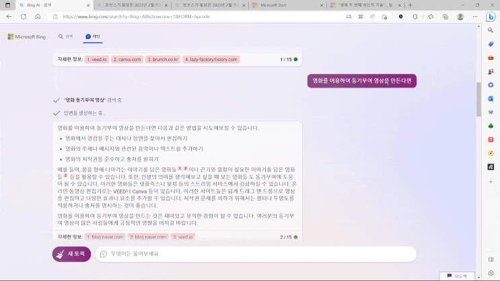Open sidebar shopping tag tool
Image resolution: width=500 pixels, height=281 pixels.
(x=491, y=44)
